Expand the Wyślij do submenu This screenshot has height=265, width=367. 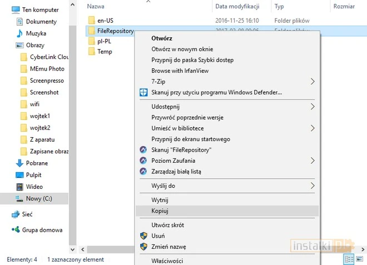[313, 186]
